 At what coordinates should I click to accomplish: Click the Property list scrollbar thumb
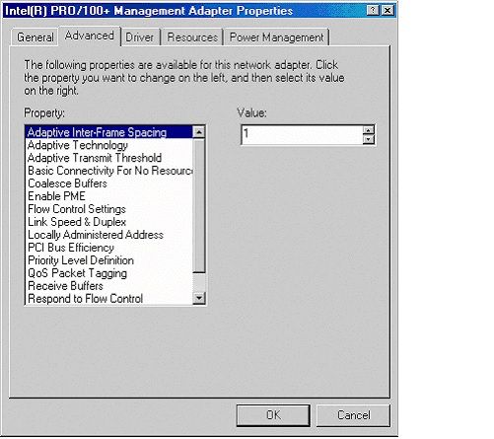(x=199, y=206)
